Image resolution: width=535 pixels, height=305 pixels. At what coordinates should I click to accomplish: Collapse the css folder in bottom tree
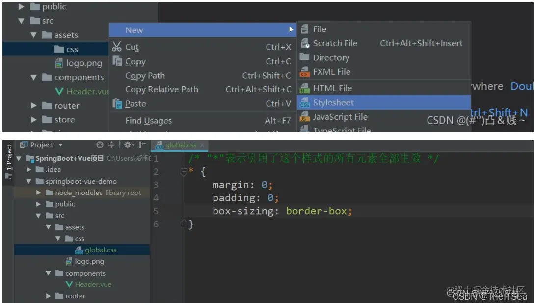58,238
